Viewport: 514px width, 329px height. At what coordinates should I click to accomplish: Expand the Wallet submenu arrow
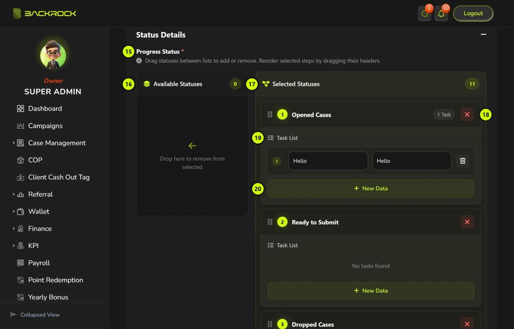[14, 211]
